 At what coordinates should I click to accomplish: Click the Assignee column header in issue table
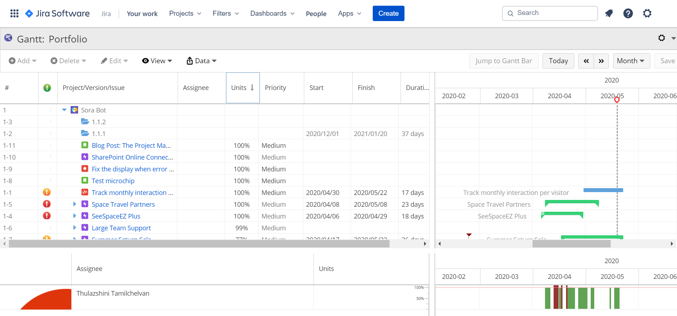click(202, 88)
